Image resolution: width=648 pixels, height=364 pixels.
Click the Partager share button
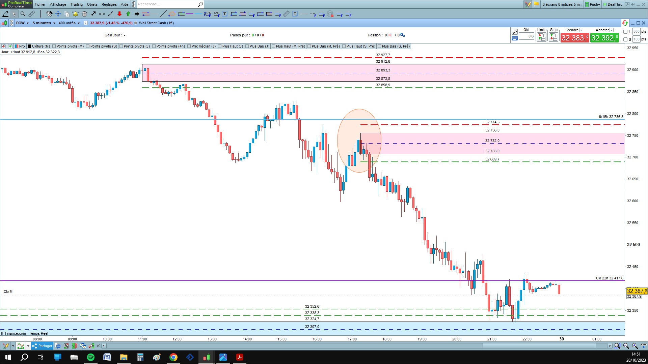[43, 346]
